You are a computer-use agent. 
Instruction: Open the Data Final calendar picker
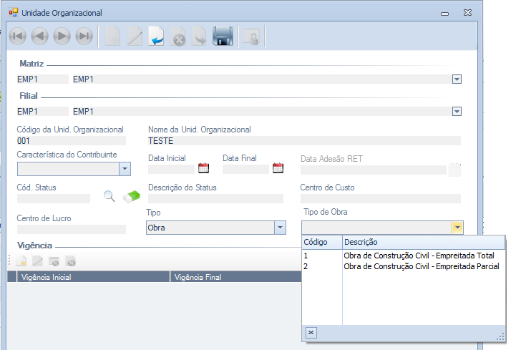(x=278, y=169)
